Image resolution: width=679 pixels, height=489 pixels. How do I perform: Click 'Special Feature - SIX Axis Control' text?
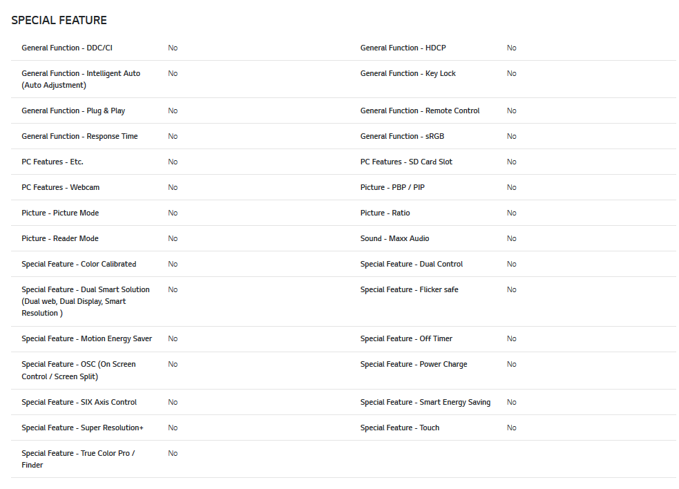click(79, 403)
